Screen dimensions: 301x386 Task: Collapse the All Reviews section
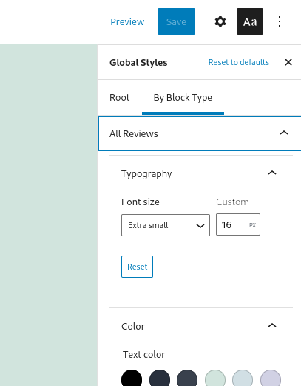tap(200, 133)
